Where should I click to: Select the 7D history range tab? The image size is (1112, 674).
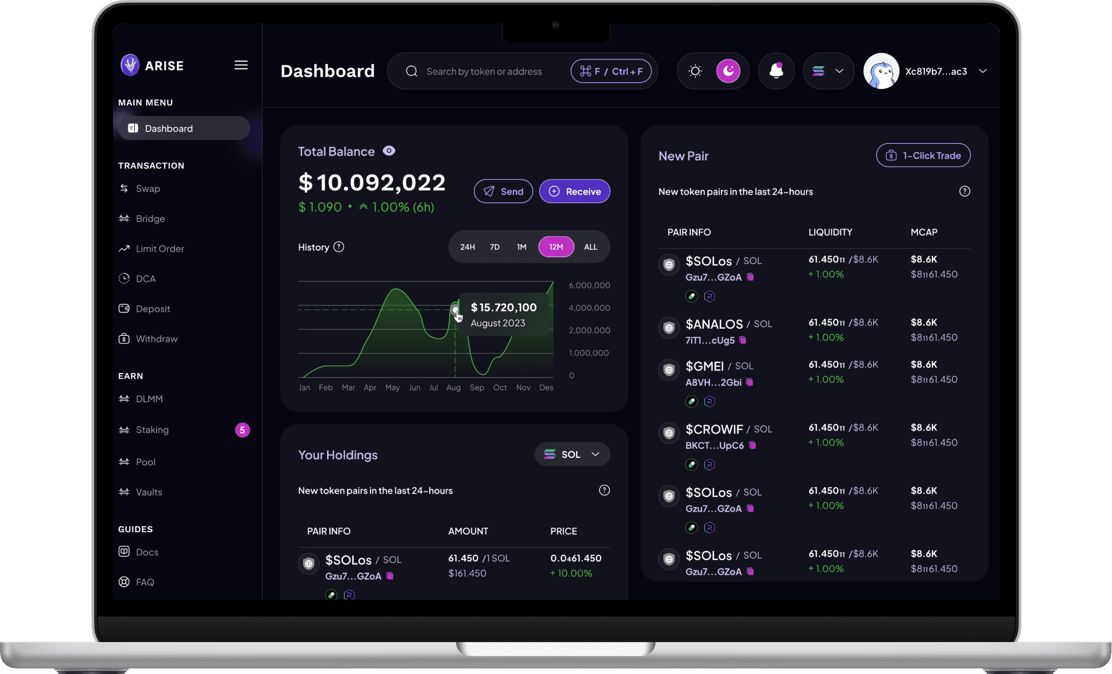[x=494, y=247]
